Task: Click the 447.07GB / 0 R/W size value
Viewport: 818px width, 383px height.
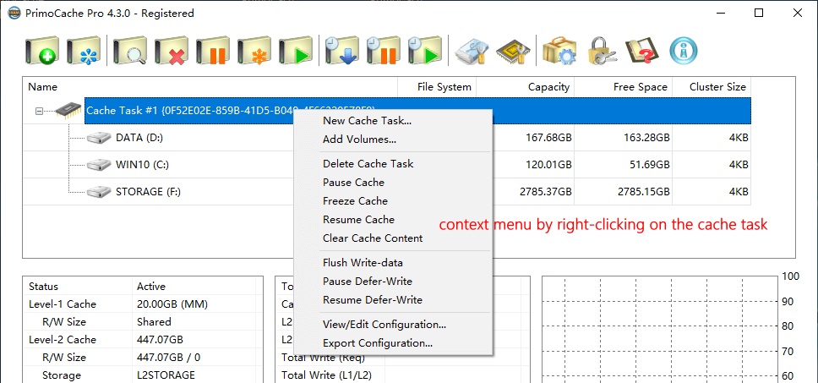Action: [x=168, y=358]
